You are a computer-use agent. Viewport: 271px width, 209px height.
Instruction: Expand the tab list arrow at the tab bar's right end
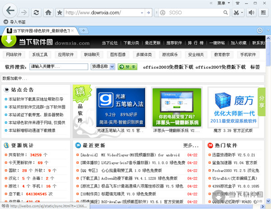[x=268, y=30]
